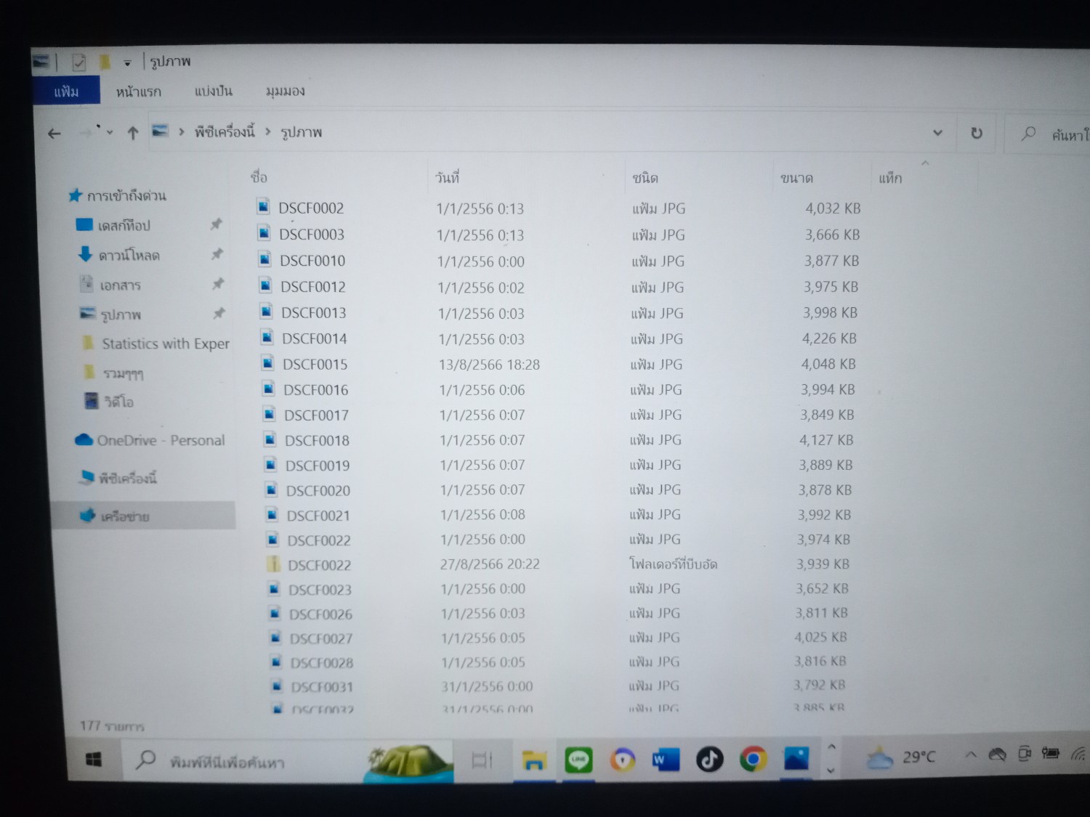Click file name DSCF0020
This screenshot has width=1090, height=817.
[x=318, y=491]
